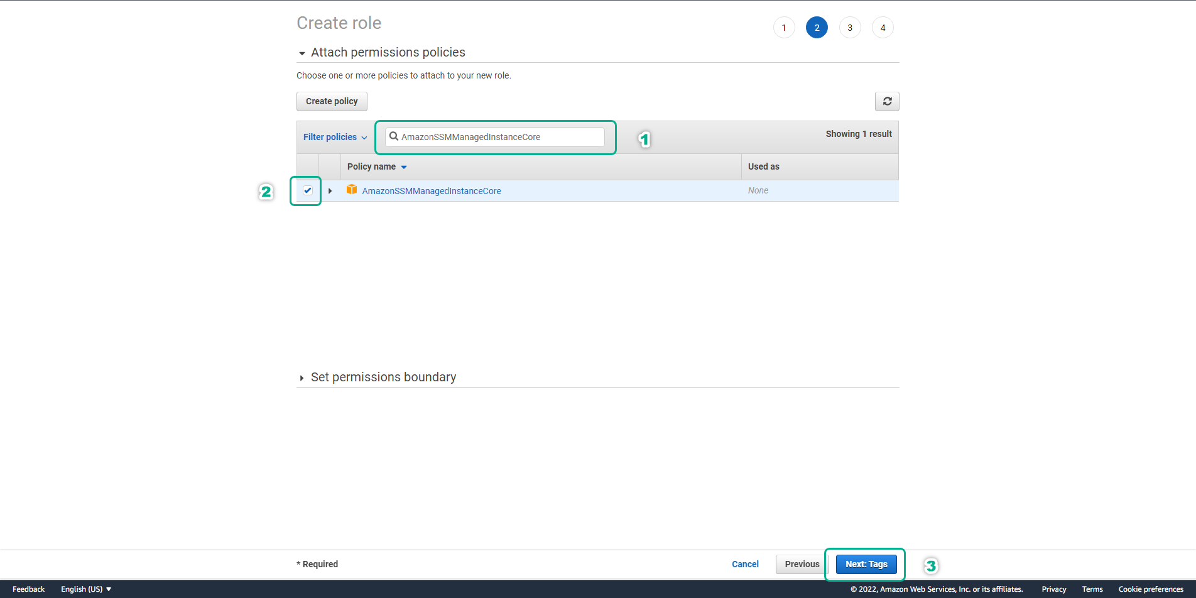Select the step 3 indicator circle

pyautogui.click(x=849, y=28)
